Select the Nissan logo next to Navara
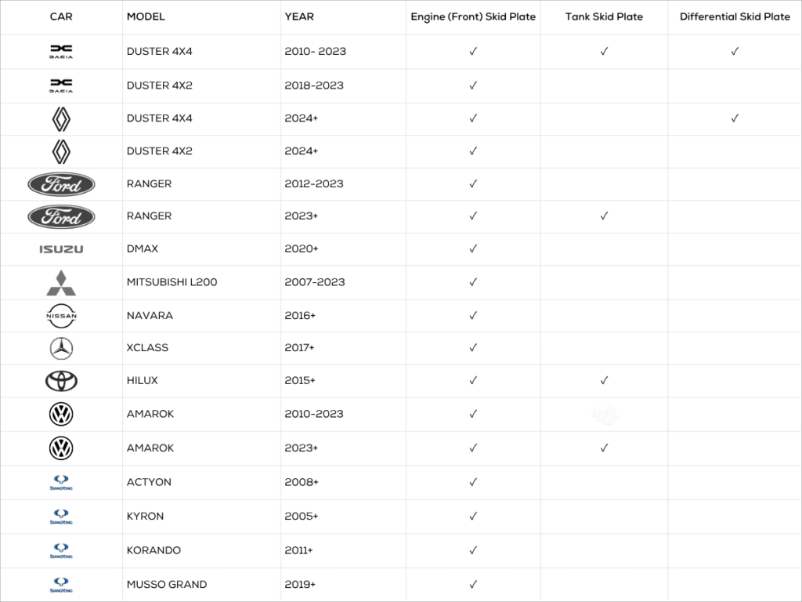The width and height of the screenshot is (802, 602). point(61,316)
